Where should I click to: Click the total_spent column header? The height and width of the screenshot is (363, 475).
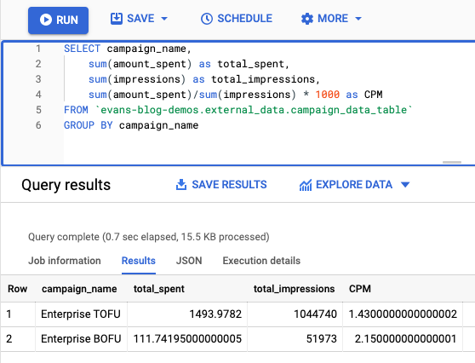coord(159,289)
